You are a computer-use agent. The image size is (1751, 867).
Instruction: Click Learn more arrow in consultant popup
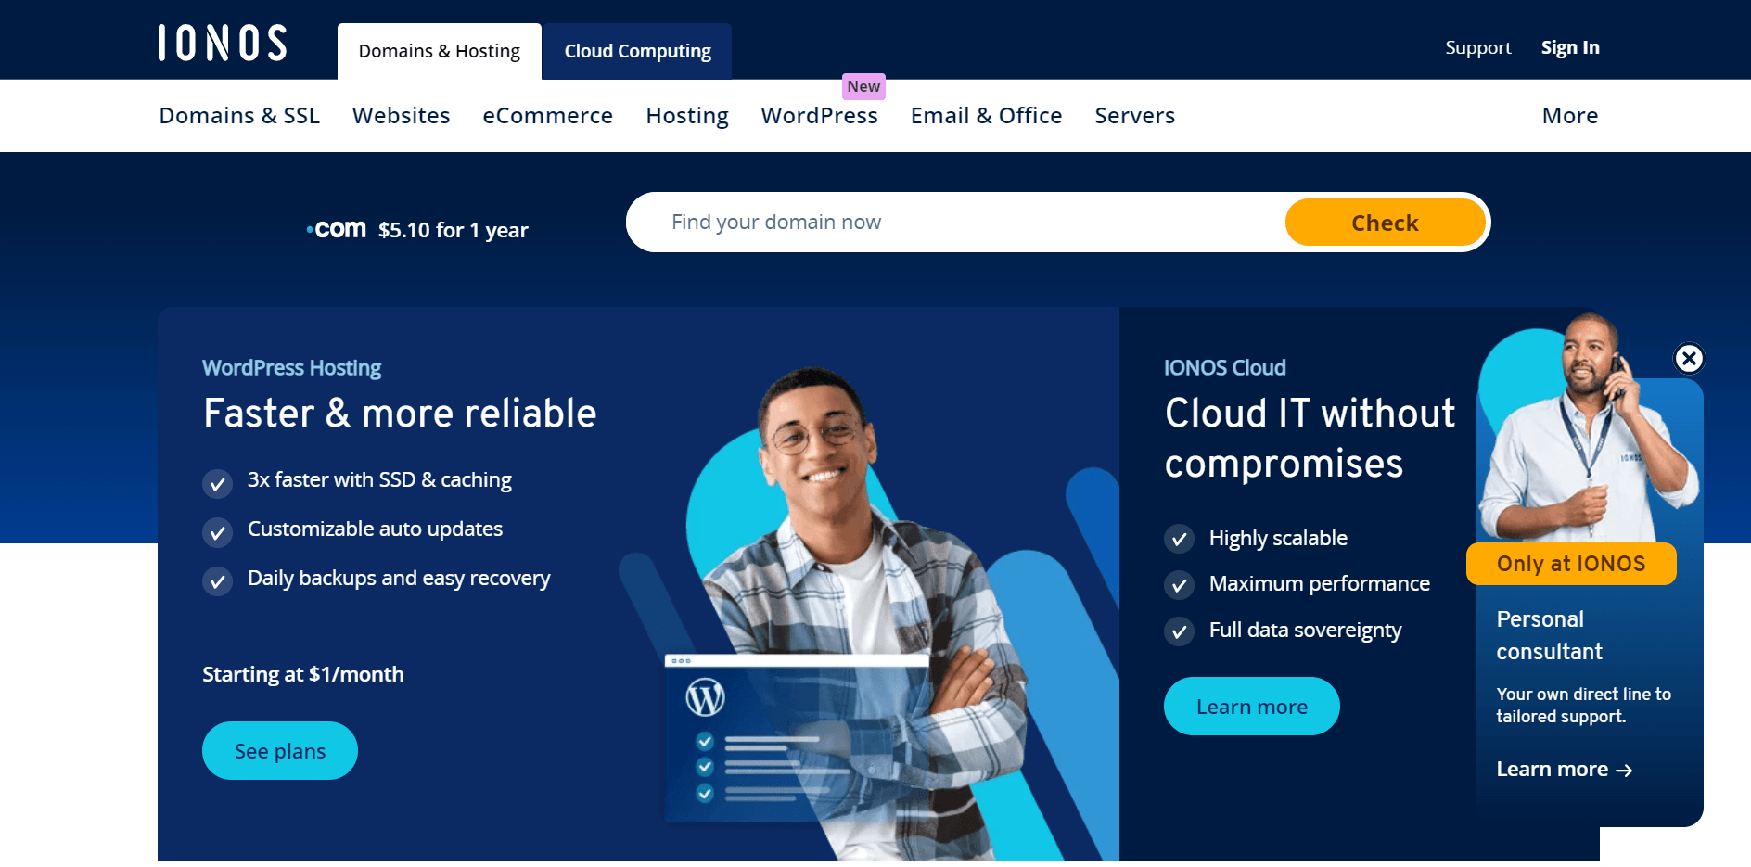(1565, 770)
